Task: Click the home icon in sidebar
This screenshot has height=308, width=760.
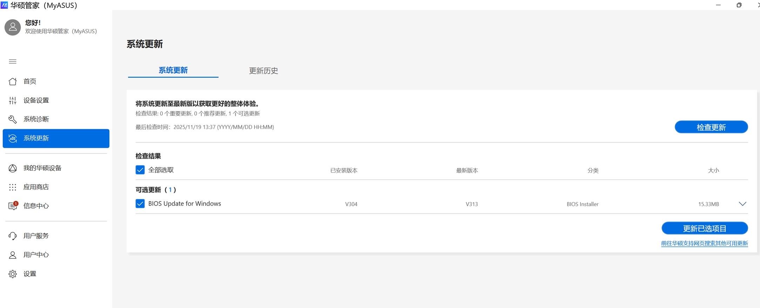Action: pos(13,81)
